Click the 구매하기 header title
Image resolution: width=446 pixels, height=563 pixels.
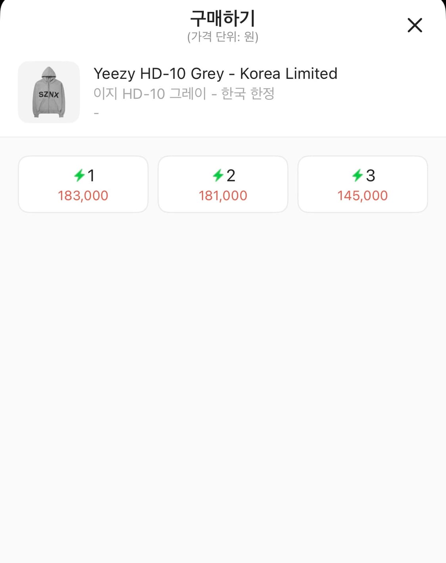tap(222, 18)
